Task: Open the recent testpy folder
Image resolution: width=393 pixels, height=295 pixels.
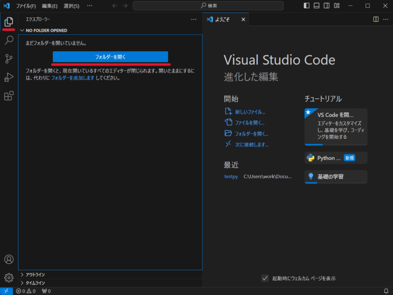Action: pyautogui.click(x=231, y=177)
